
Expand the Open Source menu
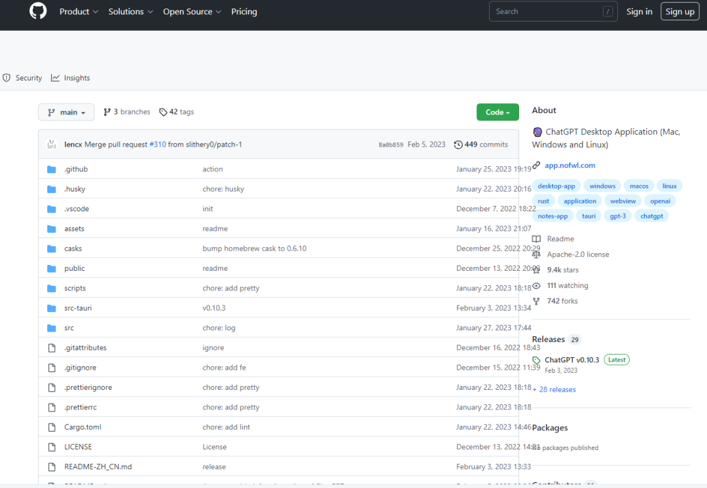click(192, 12)
